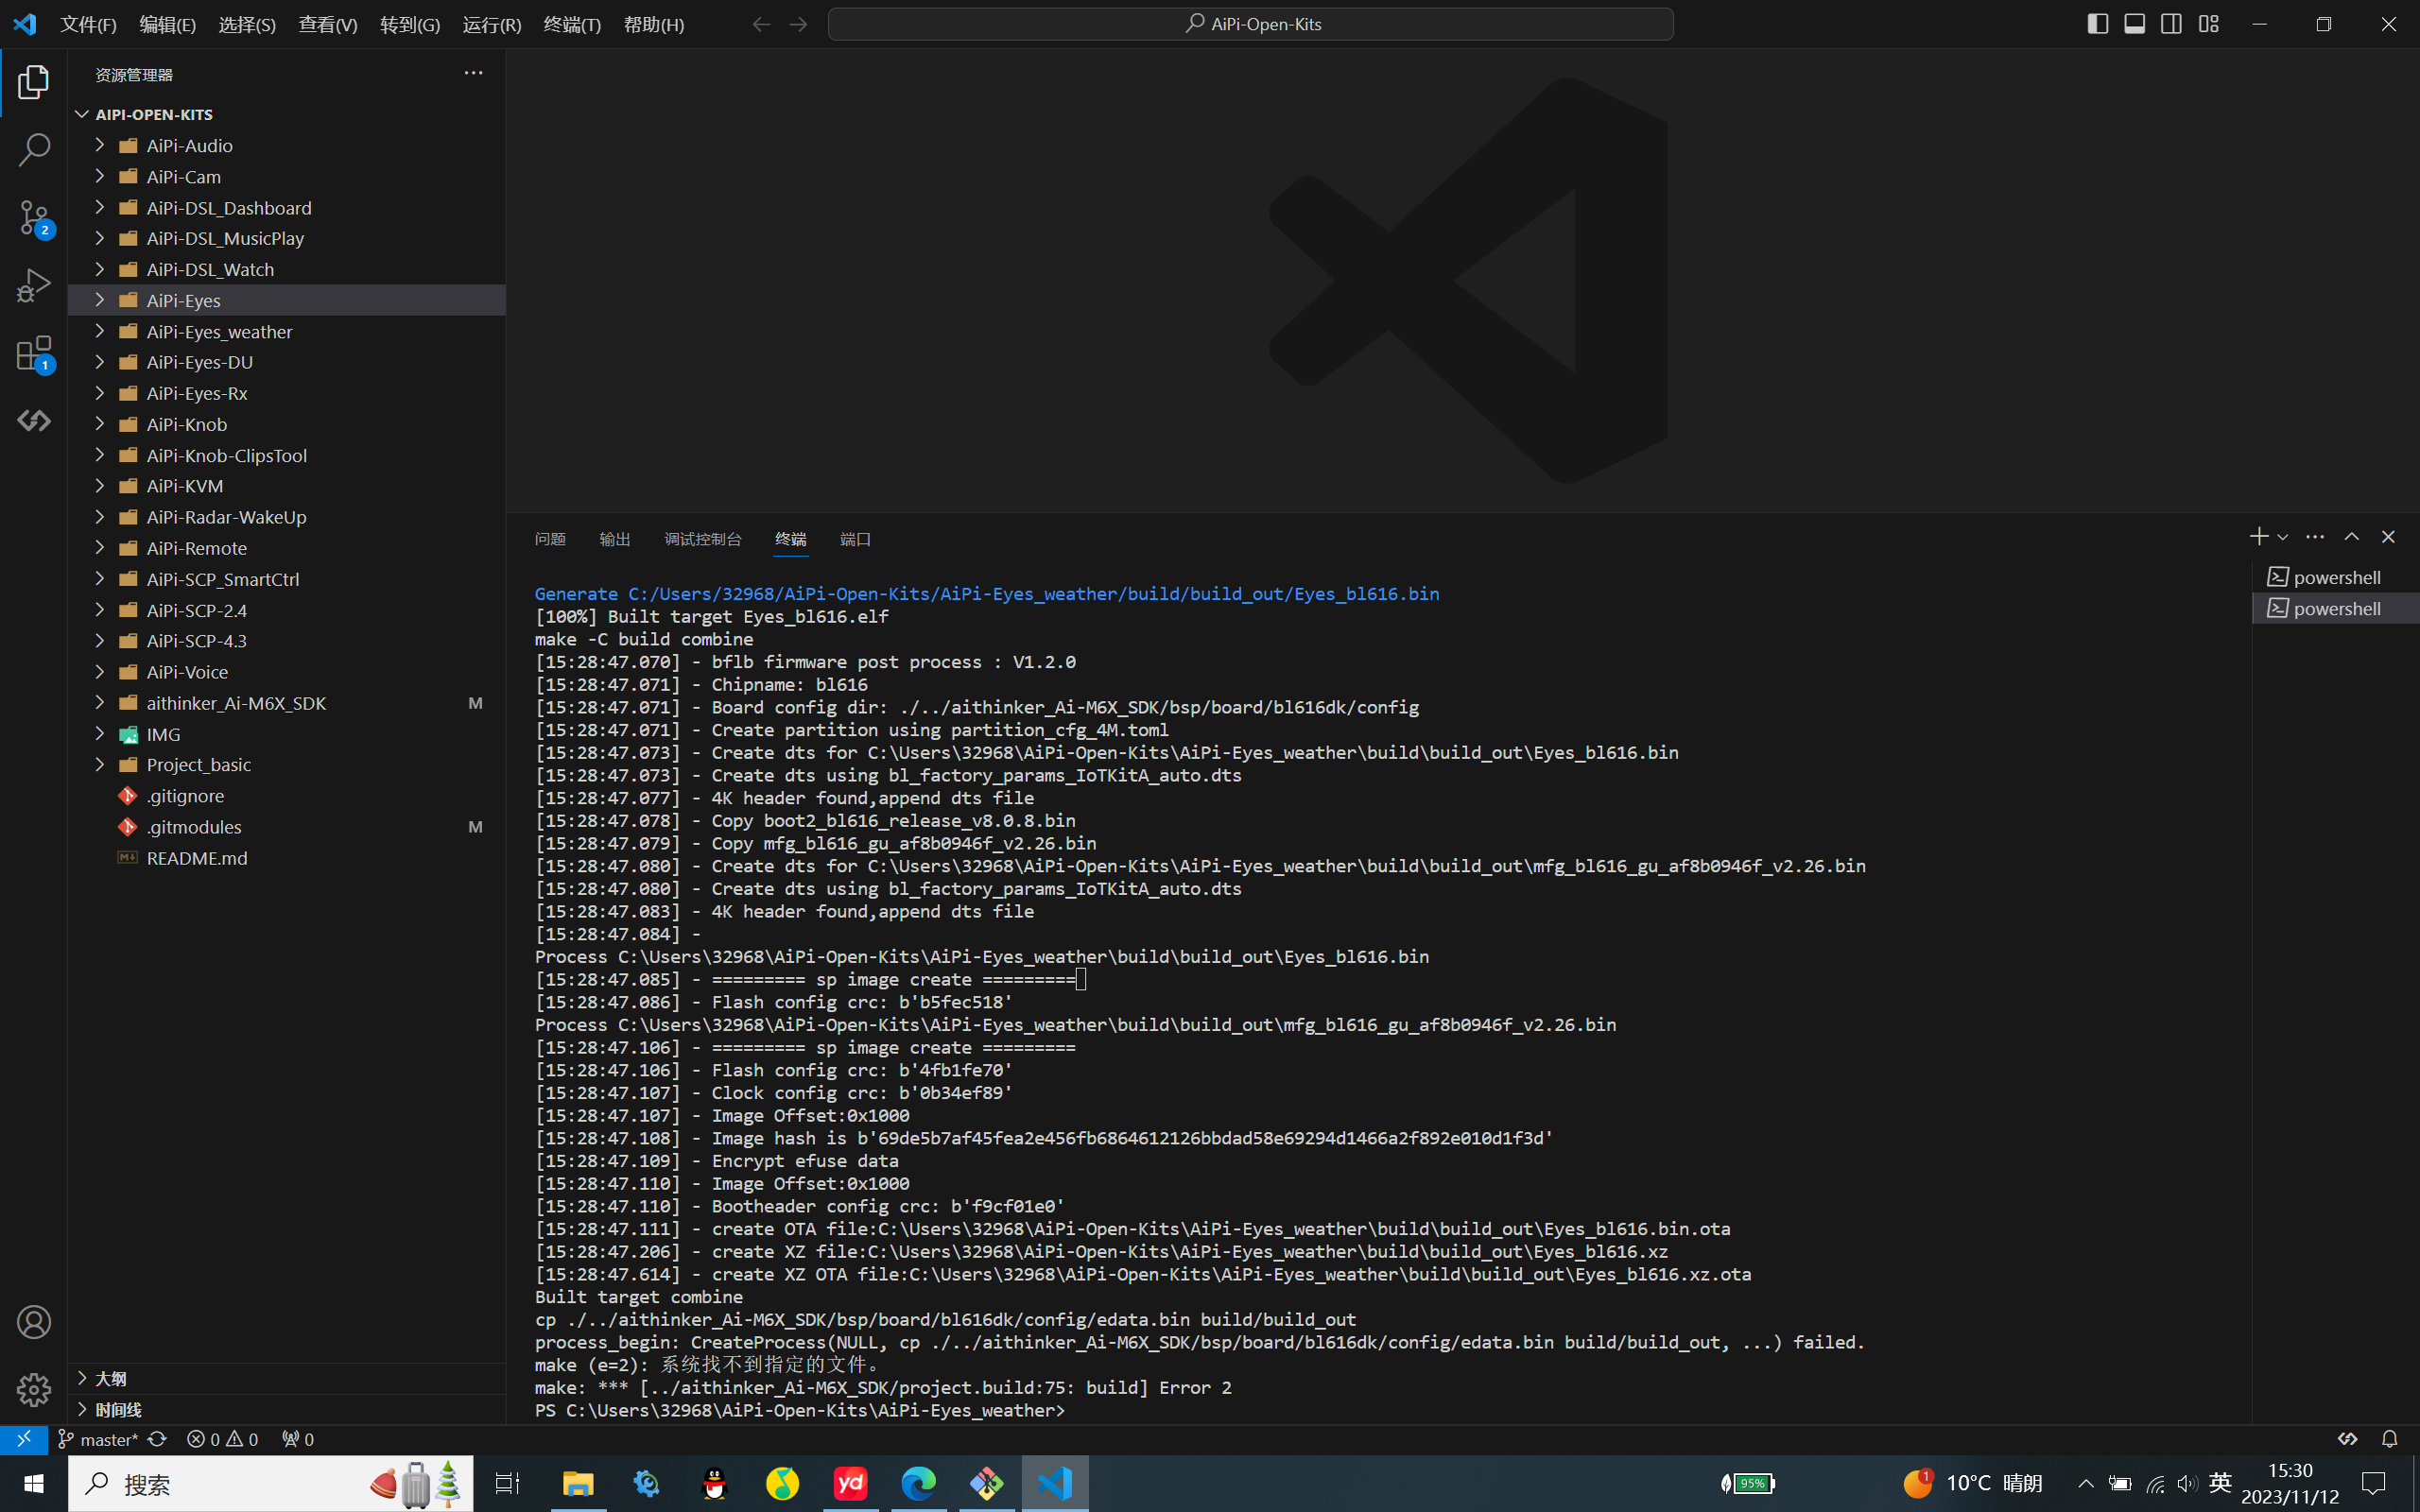This screenshot has width=2420, height=1512.
Task: Expand the IMG folder
Action: click(100, 734)
